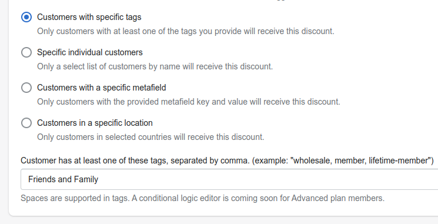This screenshot has height=224, width=438.
Task: Click the words 'separated by comma' in the field label
Action: click(x=209, y=161)
